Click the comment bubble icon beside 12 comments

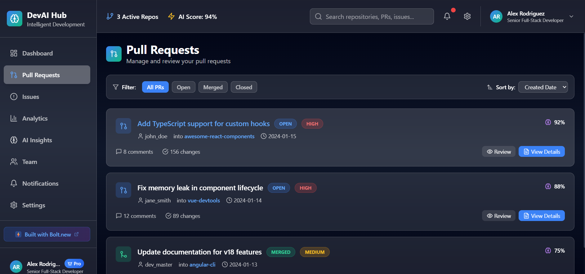tap(118, 216)
